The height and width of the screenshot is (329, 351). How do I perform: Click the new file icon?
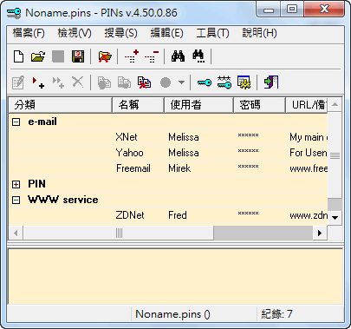(x=19, y=56)
